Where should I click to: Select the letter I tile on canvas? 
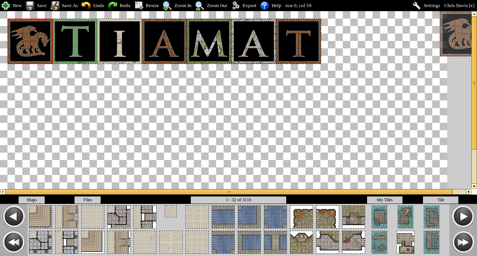[x=120, y=41]
